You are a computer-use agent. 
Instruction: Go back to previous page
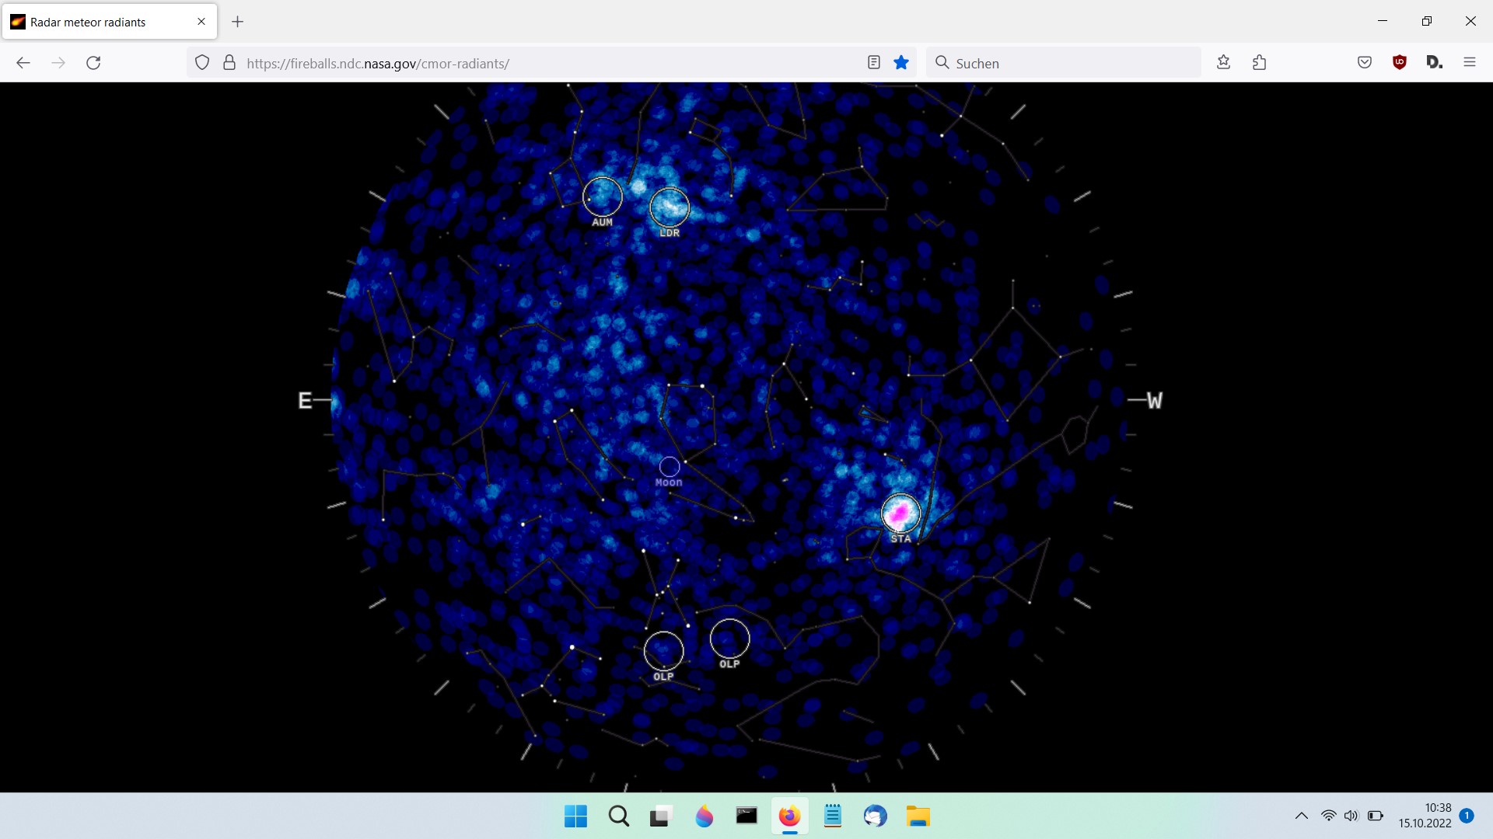(x=23, y=63)
